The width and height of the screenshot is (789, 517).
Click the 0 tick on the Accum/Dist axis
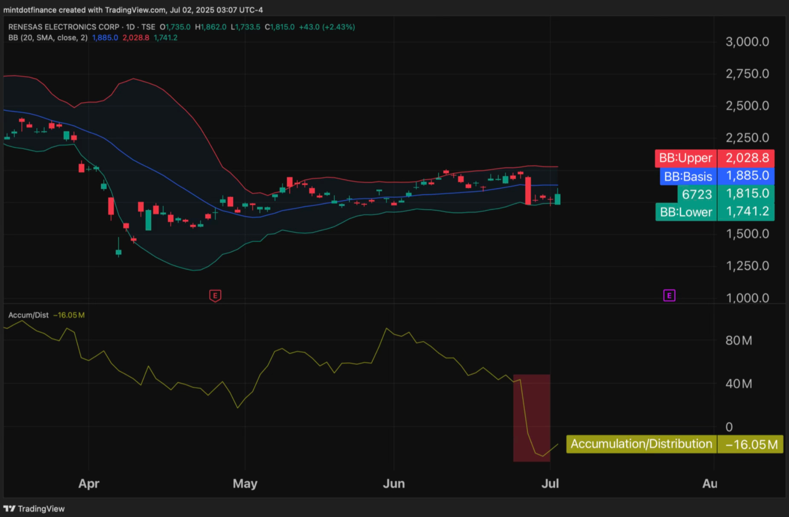click(x=729, y=427)
